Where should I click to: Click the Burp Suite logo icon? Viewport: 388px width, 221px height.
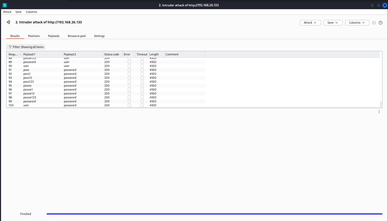pyautogui.click(x=5, y=5)
